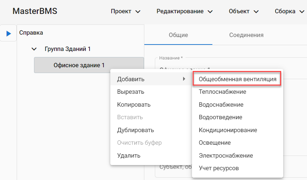Switch to the Соединения tab

(x=246, y=35)
